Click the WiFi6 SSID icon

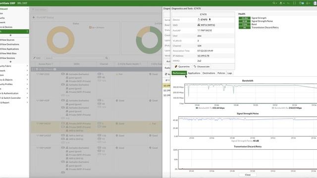click(x=199, y=25)
